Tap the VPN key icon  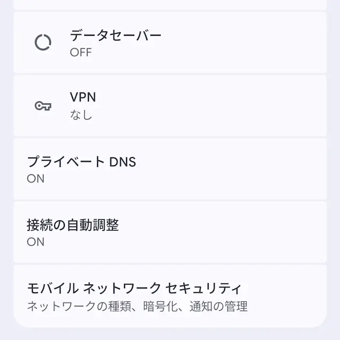43,106
